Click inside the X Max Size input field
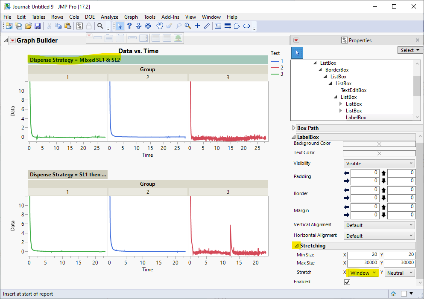 (x=363, y=263)
